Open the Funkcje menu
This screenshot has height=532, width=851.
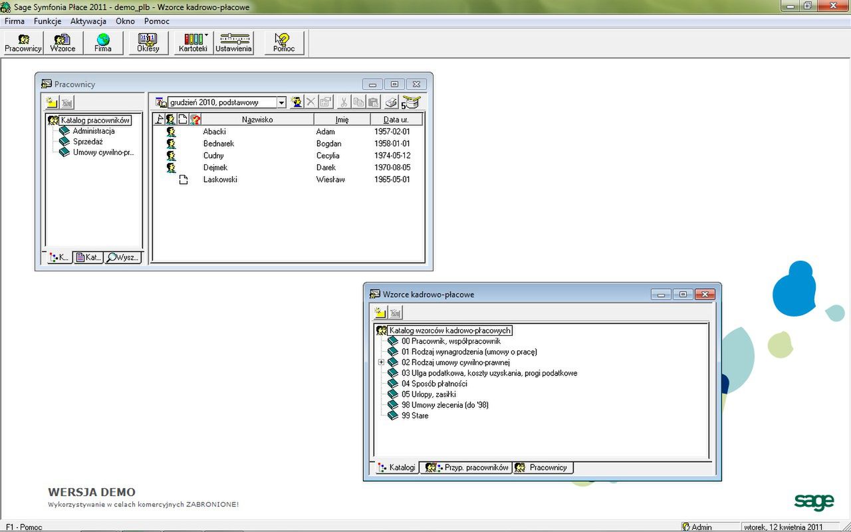pos(47,21)
